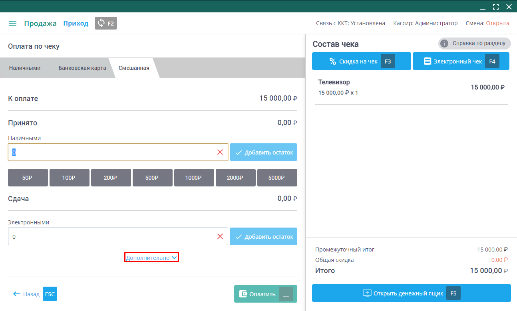Viewport: 517px width, 311px height.
Task: Toggle fullscreen window mode
Action: point(496,7)
